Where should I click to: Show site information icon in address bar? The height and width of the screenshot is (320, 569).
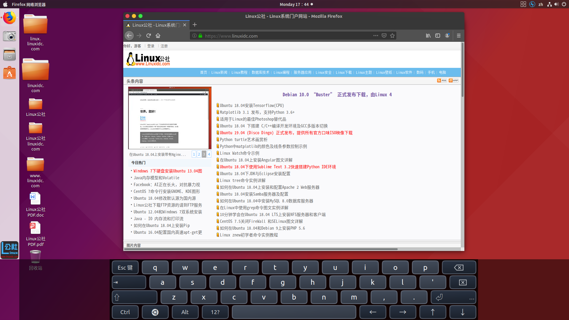(194, 36)
